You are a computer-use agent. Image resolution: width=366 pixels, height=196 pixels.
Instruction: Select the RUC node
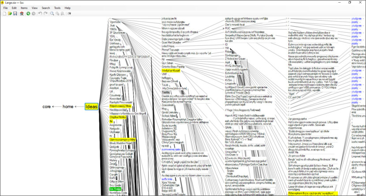point(228,28)
